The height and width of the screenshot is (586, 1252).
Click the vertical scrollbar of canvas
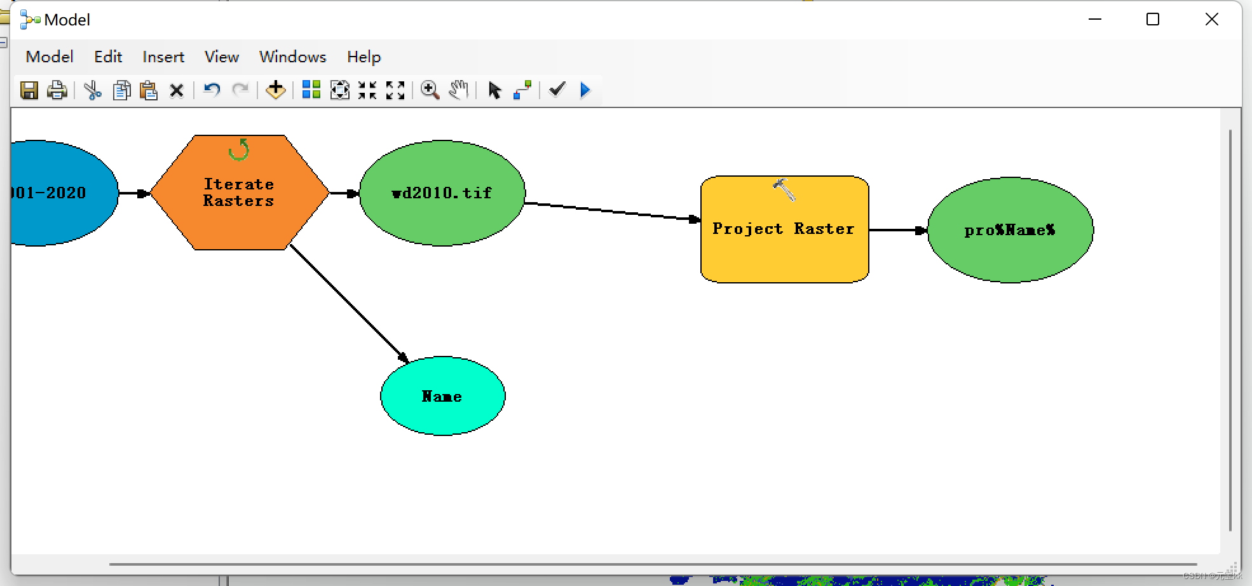click(1230, 330)
